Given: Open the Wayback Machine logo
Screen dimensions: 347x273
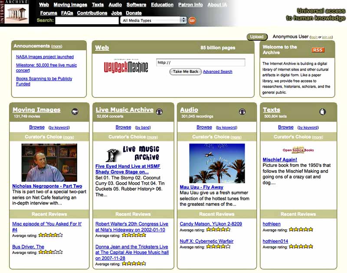Looking at the screenshot, I should (126, 66).
